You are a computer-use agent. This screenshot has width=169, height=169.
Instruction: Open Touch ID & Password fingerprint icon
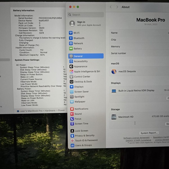pos(72,141)
